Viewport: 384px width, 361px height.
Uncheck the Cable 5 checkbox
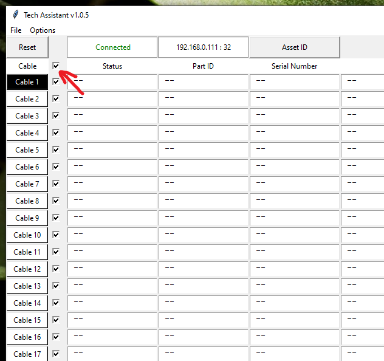57,150
